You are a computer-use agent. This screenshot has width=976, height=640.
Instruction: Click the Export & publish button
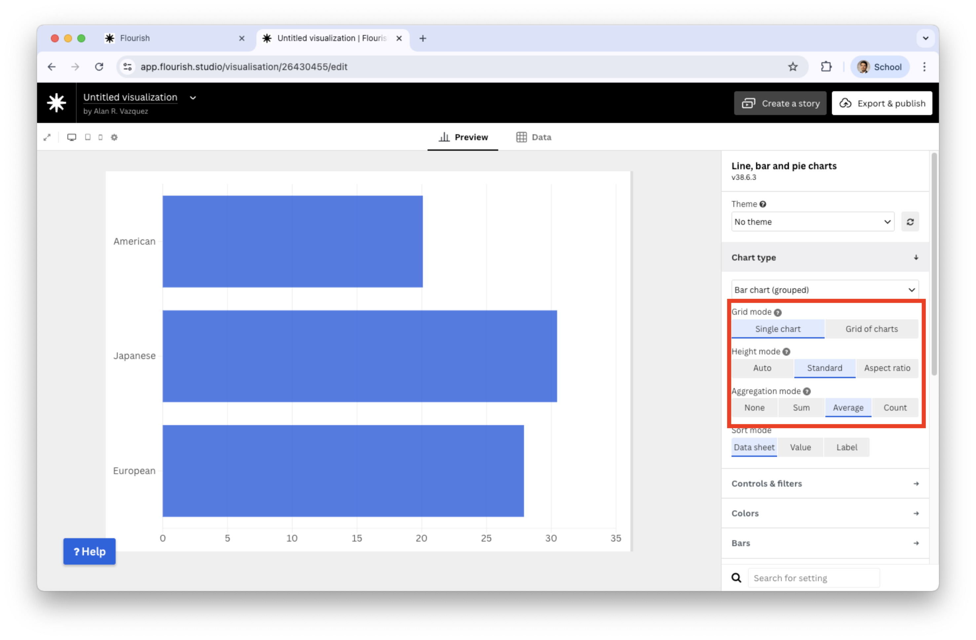[x=882, y=103]
